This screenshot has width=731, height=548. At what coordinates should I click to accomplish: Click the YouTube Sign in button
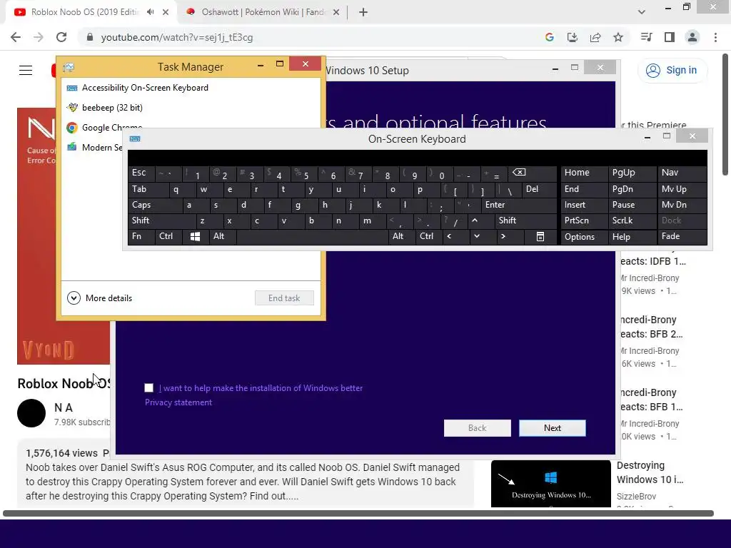672,71
